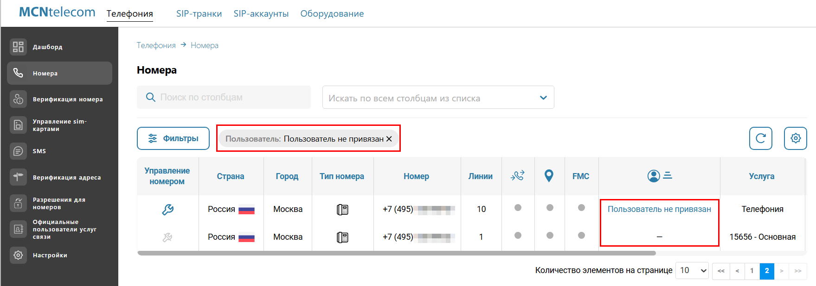Toggle location indicator in first row
816x286 pixels.
550,208
